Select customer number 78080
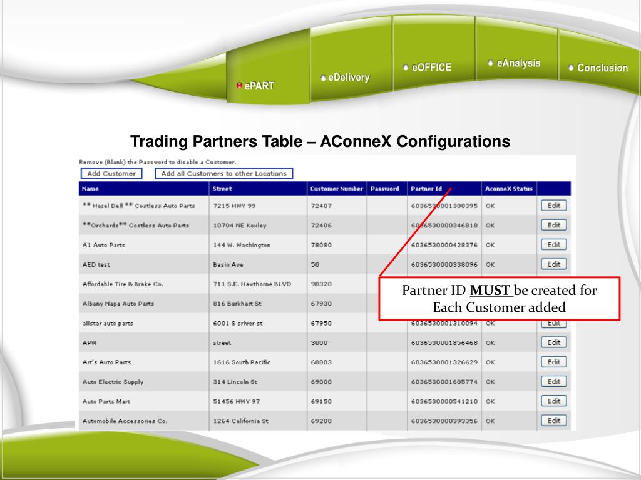This screenshot has height=480, width=641. (x=321, y=245)
